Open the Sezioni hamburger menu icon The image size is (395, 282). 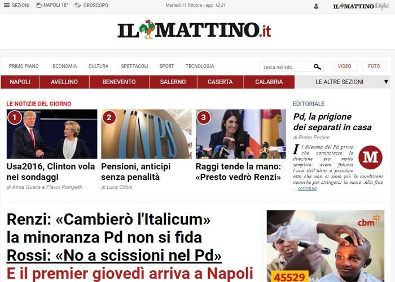tap(7, 5)
